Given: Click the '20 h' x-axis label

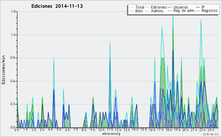Looking at the screenshot, I should (185, 130).
